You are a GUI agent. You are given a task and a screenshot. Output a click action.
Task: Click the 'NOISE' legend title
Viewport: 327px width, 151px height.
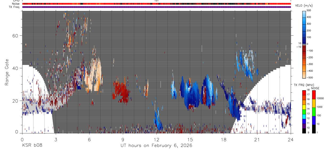[315, 88]
